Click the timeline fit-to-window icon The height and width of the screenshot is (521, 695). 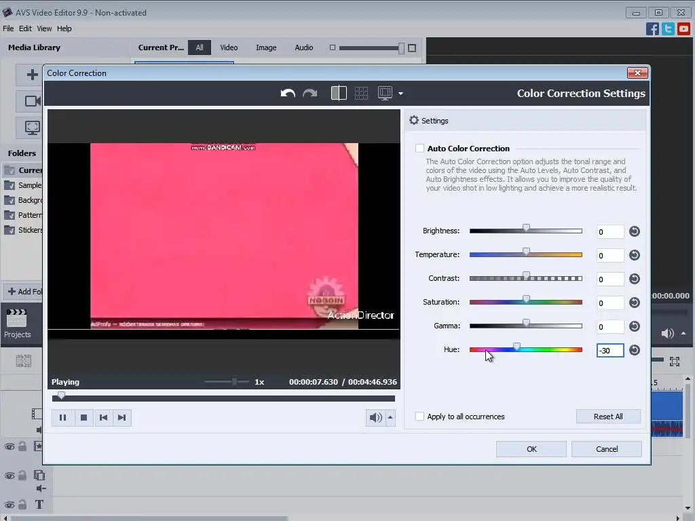pos(674,362)
